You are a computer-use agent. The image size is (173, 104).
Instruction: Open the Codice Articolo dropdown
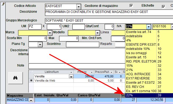click(x=79, y=7)
